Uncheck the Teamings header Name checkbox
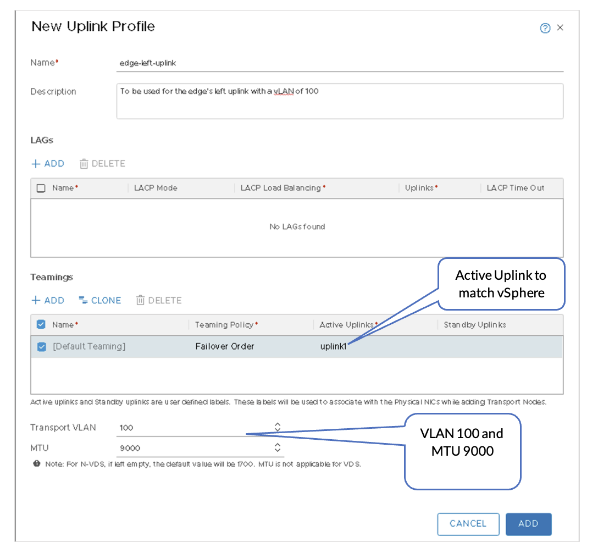 41,325
